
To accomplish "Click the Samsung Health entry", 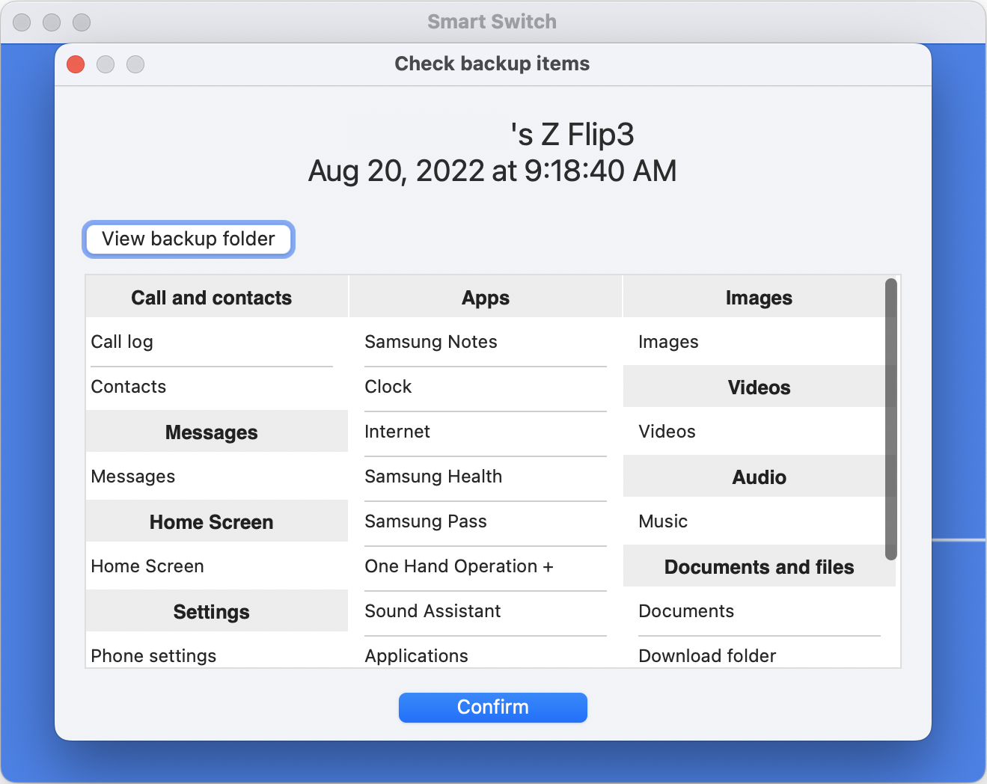I will tap(486, 477).
